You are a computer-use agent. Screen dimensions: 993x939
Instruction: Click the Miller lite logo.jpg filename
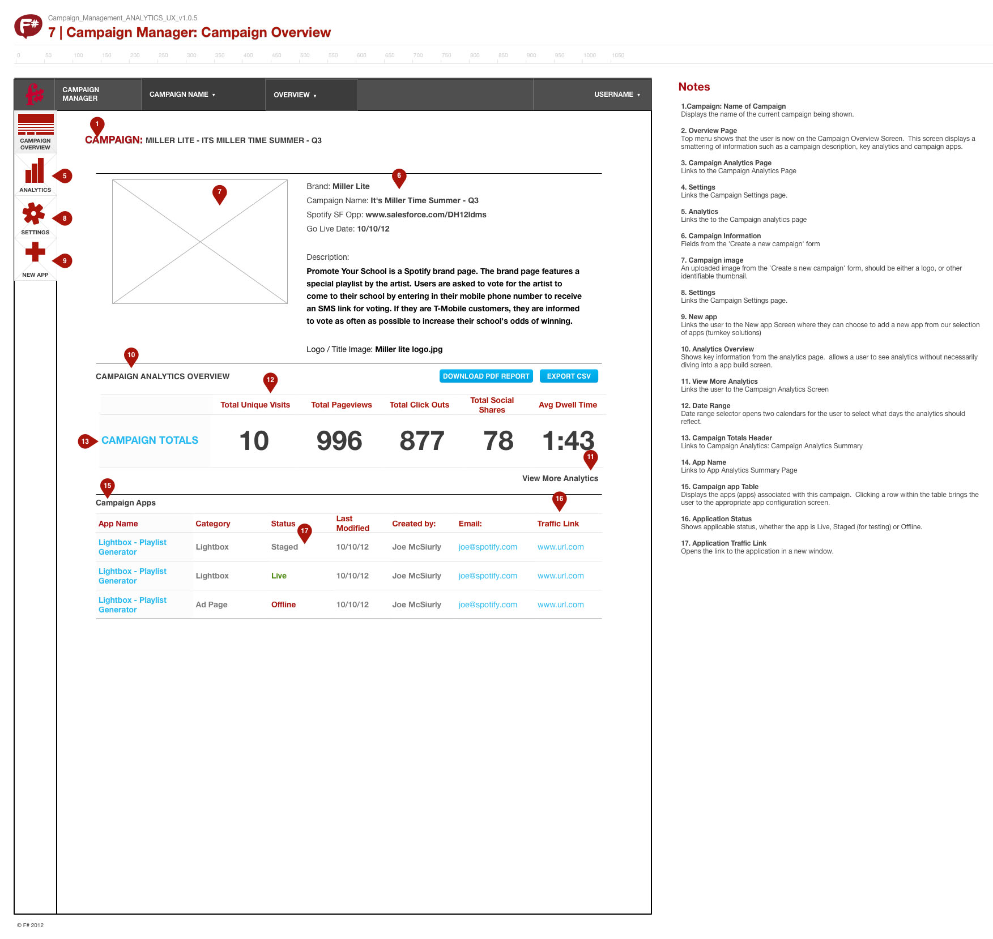tap(409, 350)
